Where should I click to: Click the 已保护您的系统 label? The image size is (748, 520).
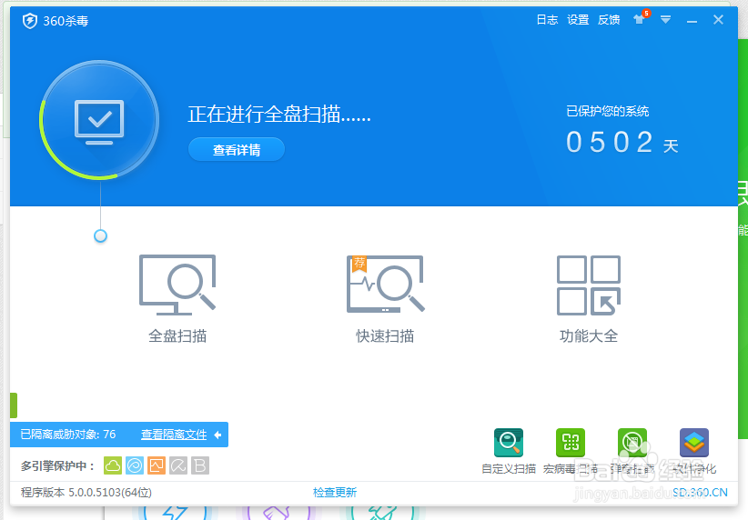coord(607,112)
